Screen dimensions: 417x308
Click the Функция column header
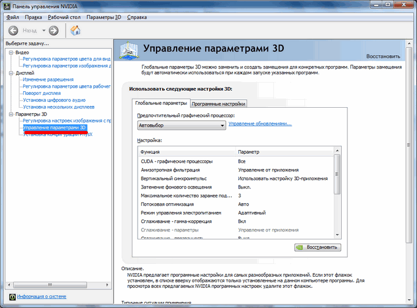click(x=187, y=152)
